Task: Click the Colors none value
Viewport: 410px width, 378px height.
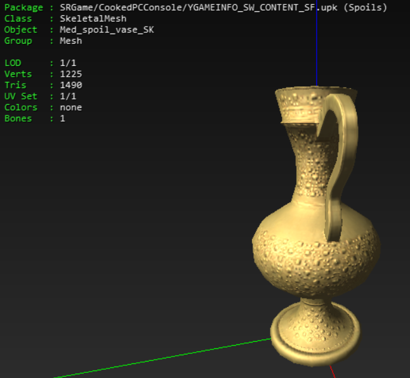Action: pyautogui.click(x=71, y=108)
